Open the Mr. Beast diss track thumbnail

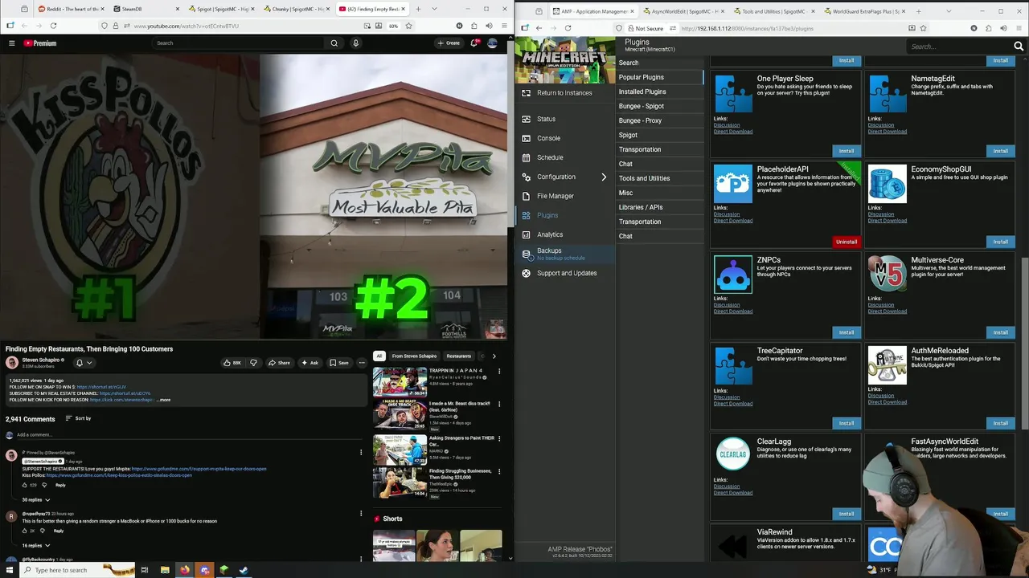[400, 414]
